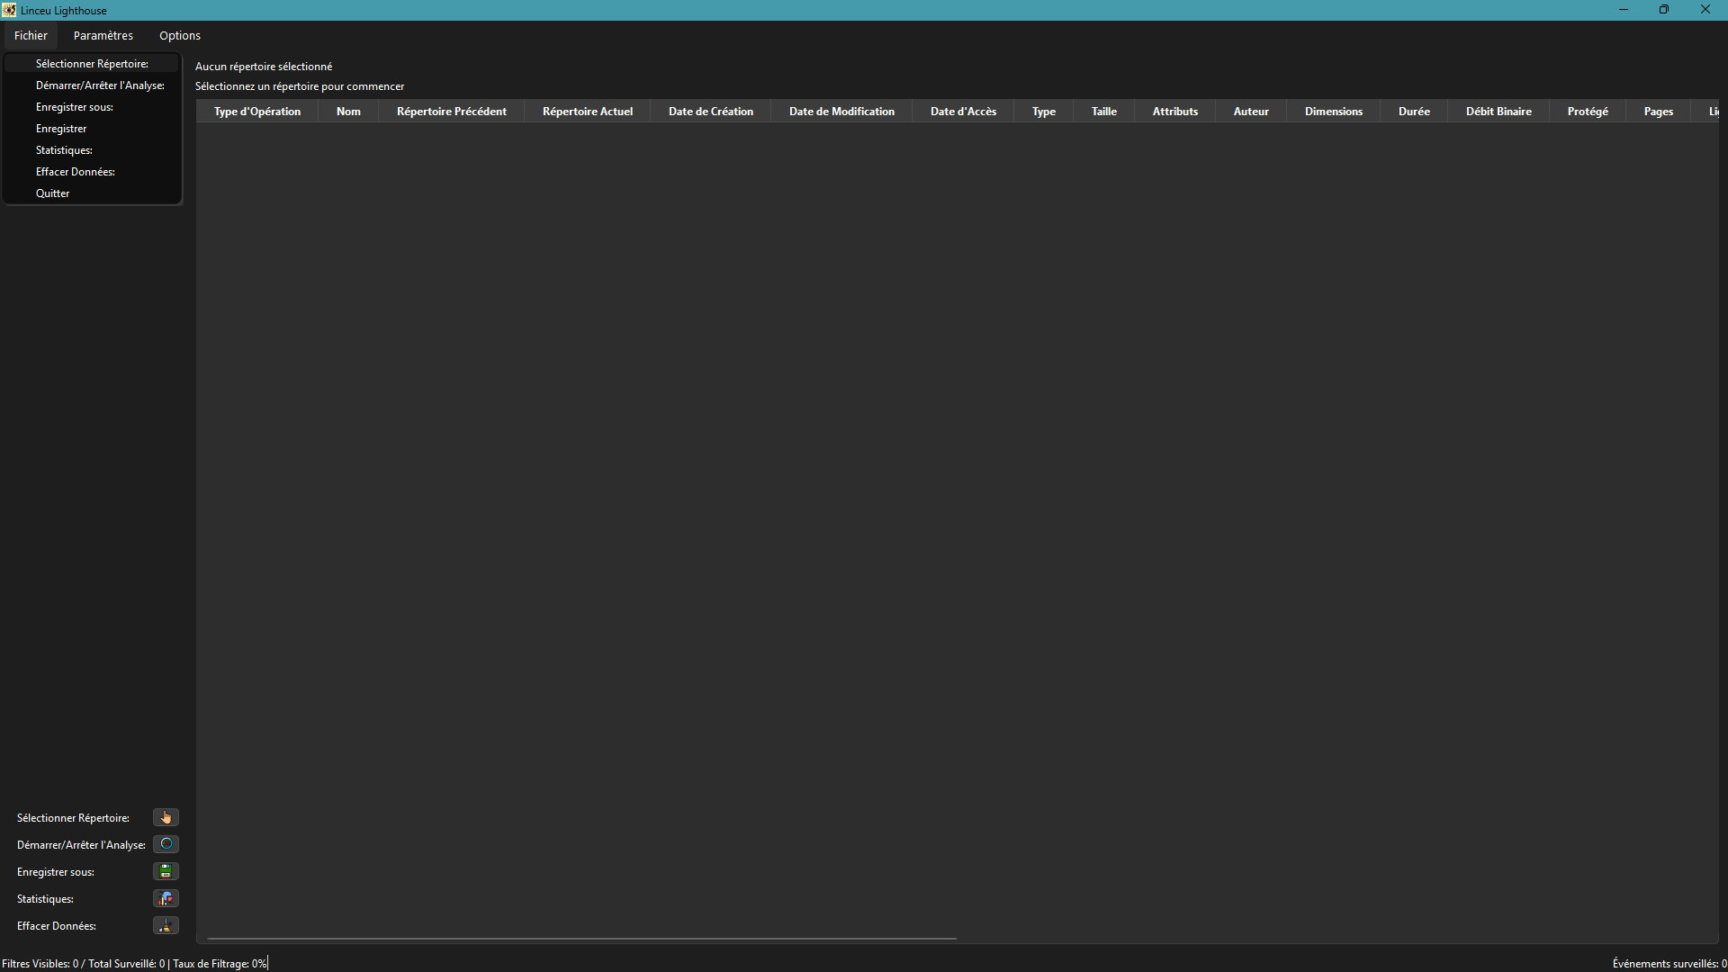This screenshot has width=1728, height=972.
Task: Sort by the "Type d'Opération" column header
Action: pyautogui.click(x=257, y=112)
